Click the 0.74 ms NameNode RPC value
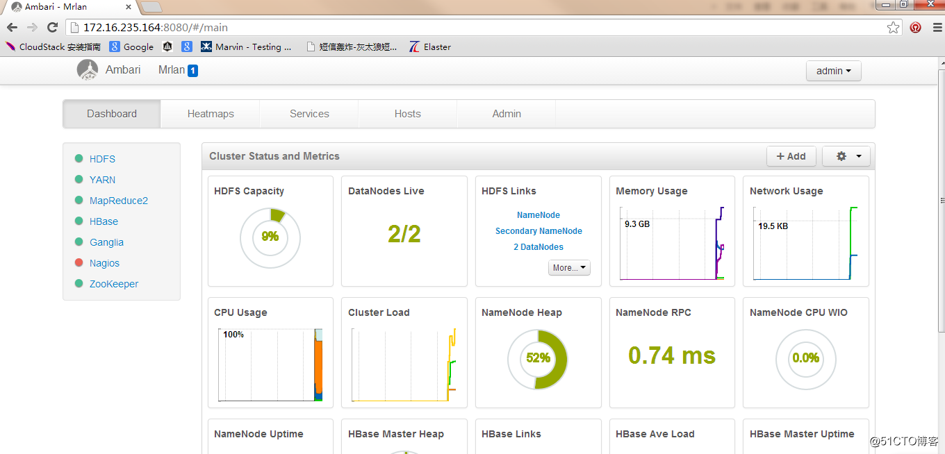 pos(672,356)
